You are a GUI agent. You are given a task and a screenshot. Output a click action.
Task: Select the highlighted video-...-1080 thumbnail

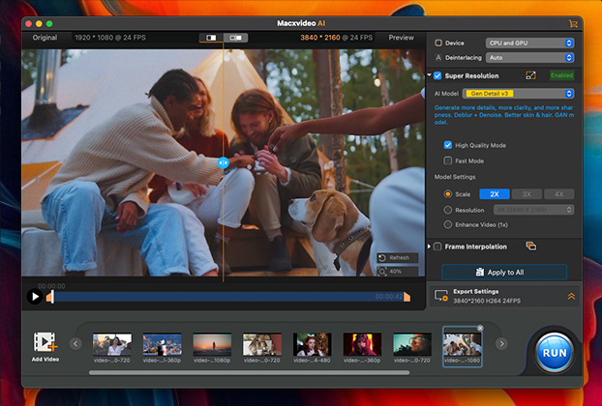pyautogui.click(x=463, y=345)
